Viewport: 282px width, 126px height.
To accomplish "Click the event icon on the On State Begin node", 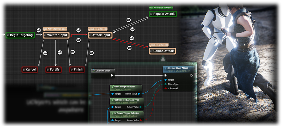I will point(94,71).
